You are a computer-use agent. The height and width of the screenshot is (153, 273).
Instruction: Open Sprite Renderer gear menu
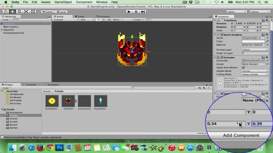click(267, 35)
